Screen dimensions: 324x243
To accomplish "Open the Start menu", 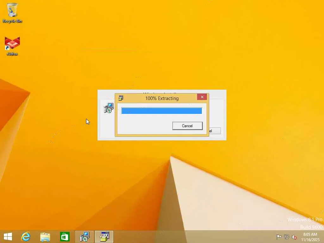I will (8, 237).
